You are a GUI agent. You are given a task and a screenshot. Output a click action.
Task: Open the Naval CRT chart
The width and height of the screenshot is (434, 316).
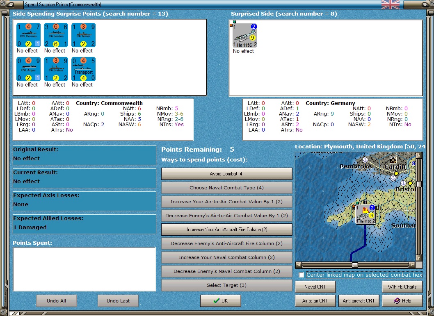(315, 286)
